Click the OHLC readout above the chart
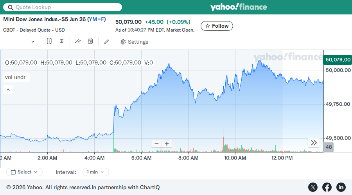Image resolution: width=352 pixels, height=195 pixels. [x=79, y=63]
